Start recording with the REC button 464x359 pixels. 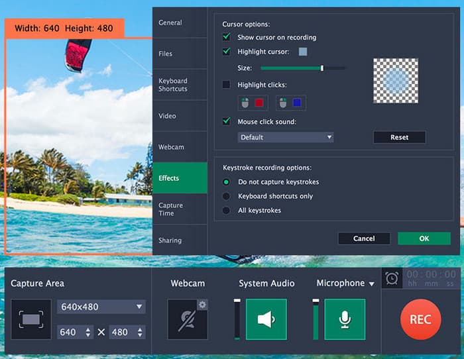pos(420,319)
